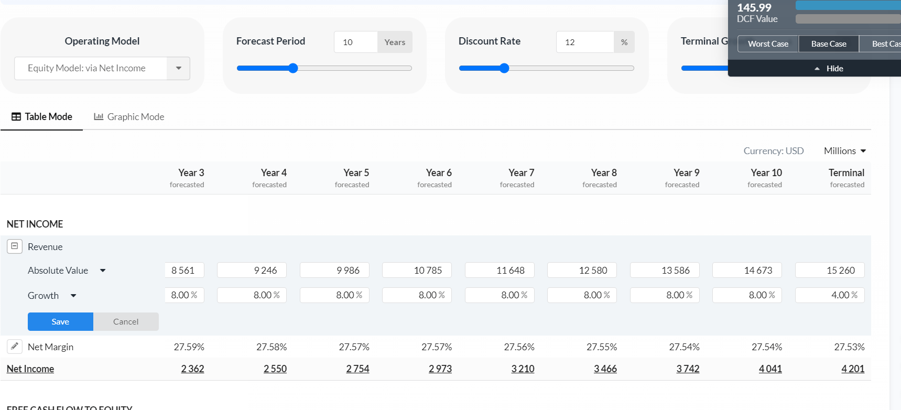Collapse the Revenue section with minus icon
This screenshot has height=410, width=901.
tap(15, 246)
